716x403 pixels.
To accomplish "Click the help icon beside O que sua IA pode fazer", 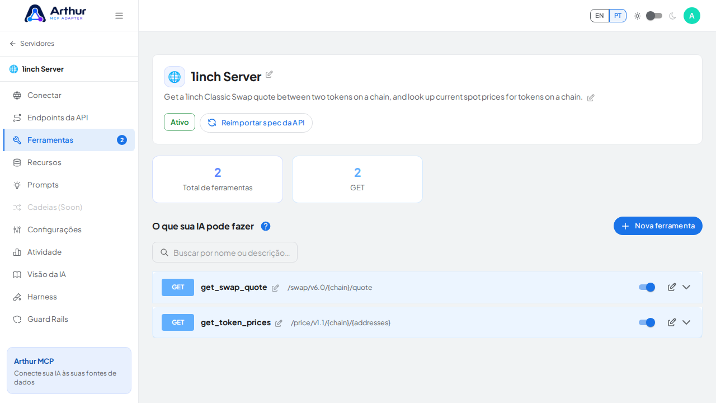I will coord(266,226).
